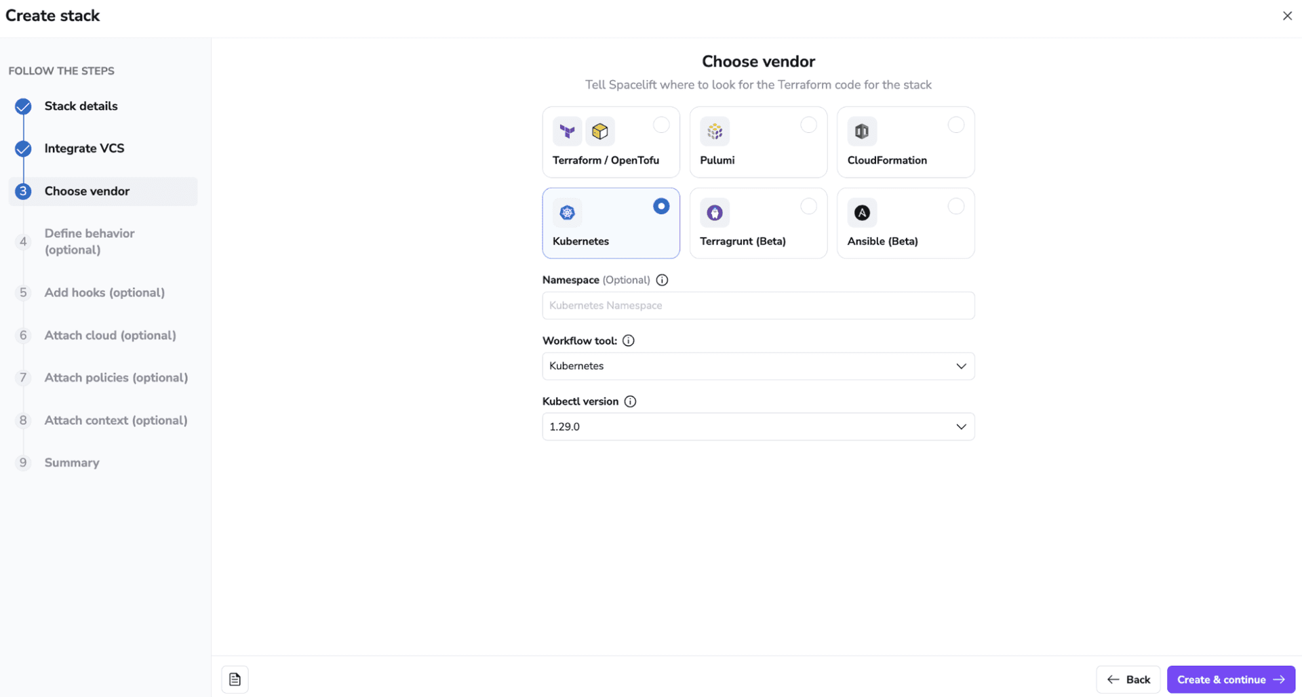Open the Choose vendor step

(x=87, y=191)
